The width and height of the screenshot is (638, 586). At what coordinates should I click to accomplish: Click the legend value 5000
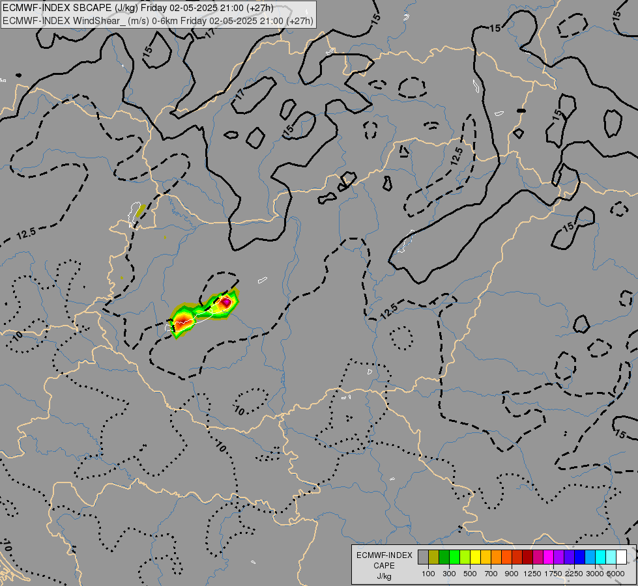tap(616, 574)
